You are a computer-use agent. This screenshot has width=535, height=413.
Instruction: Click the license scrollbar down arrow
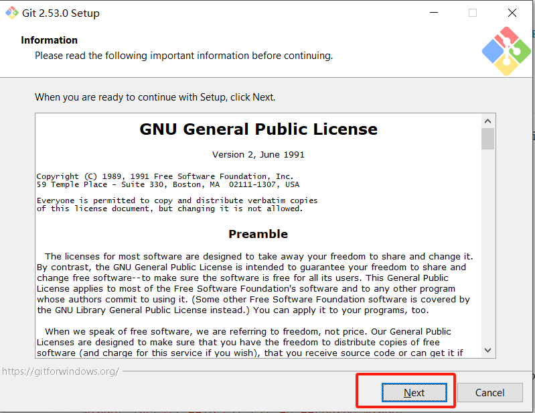(488, 350)
